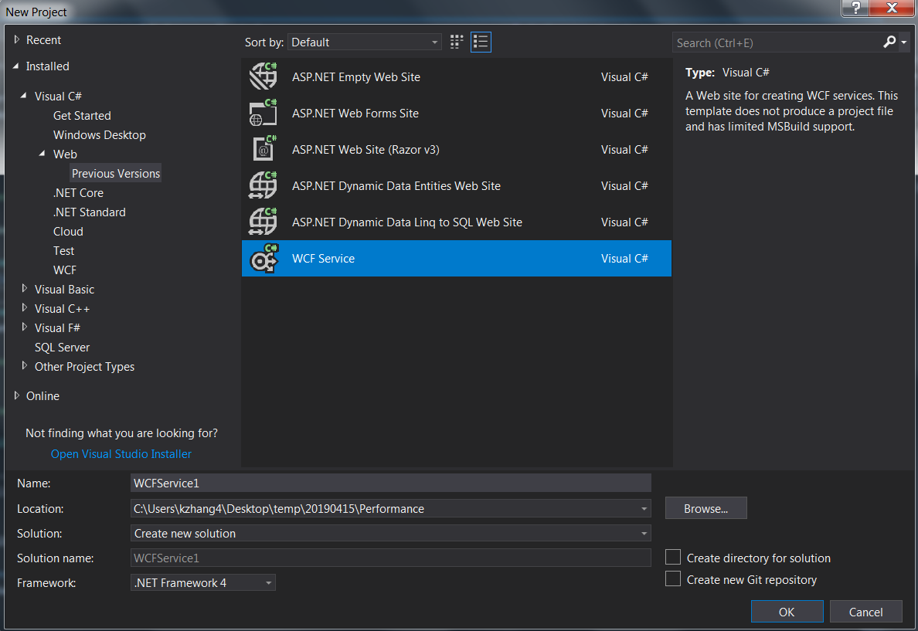Expand the Visual F# node
918x631 pixels.
[24, 327]
